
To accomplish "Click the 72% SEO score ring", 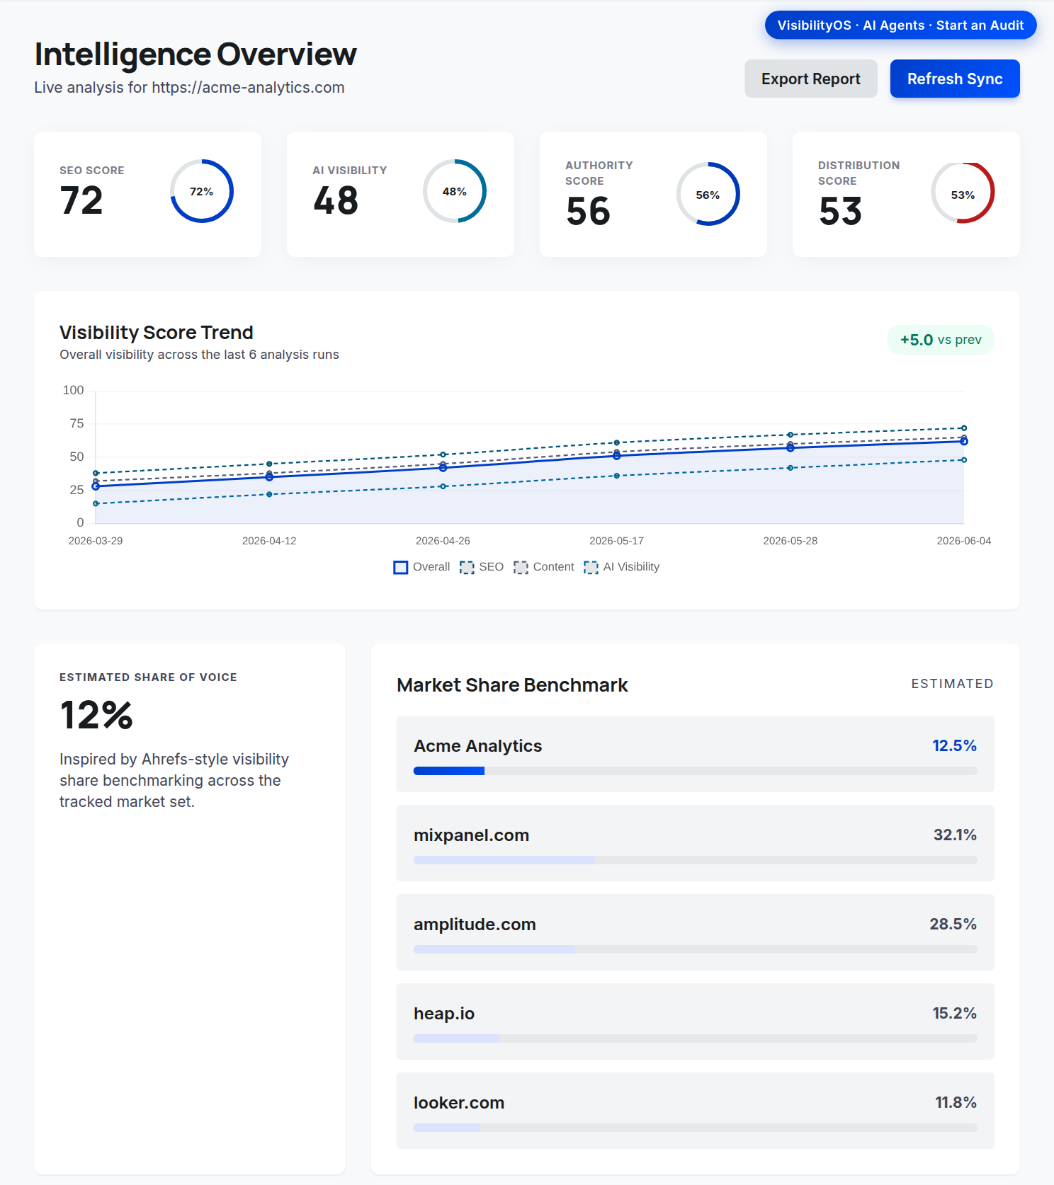I will [x=202, y=191].
